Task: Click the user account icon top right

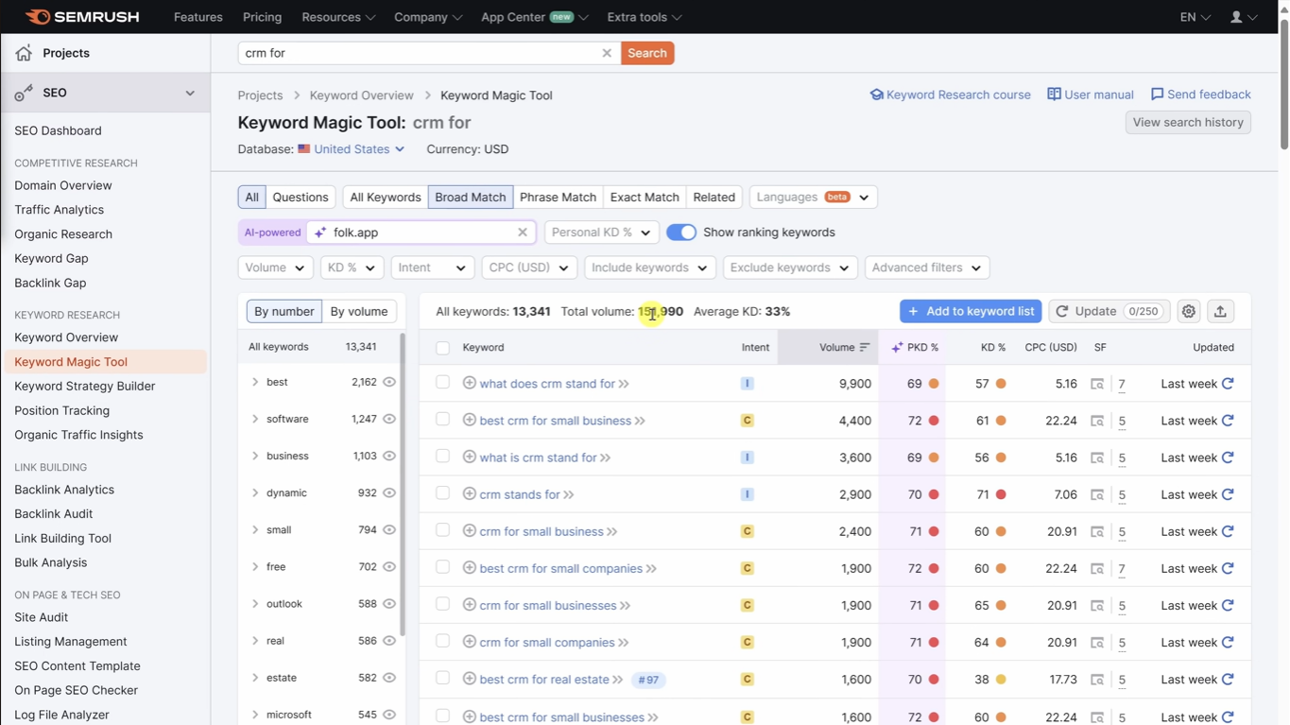Action: pyautogui.click(x=1237, y=16)
